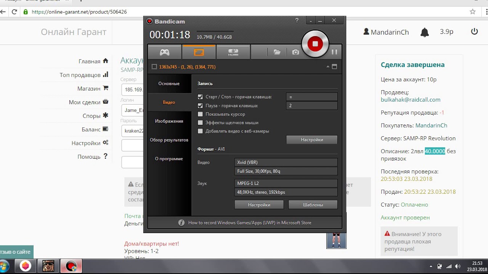The image size is (488, 274).
Task: Take a screenshot with Bandicam camera icon
Action: 295,52
